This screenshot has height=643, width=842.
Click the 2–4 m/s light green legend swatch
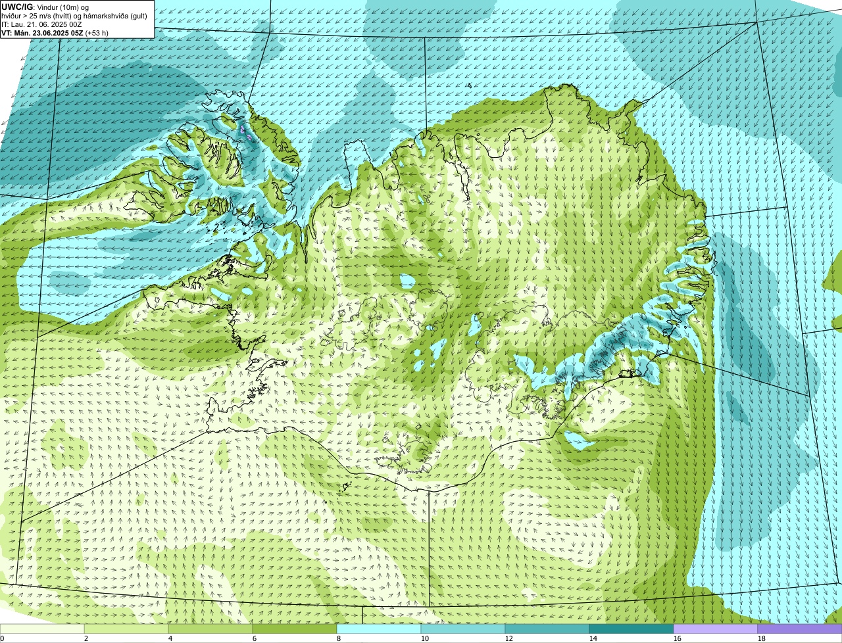(126, 629)
